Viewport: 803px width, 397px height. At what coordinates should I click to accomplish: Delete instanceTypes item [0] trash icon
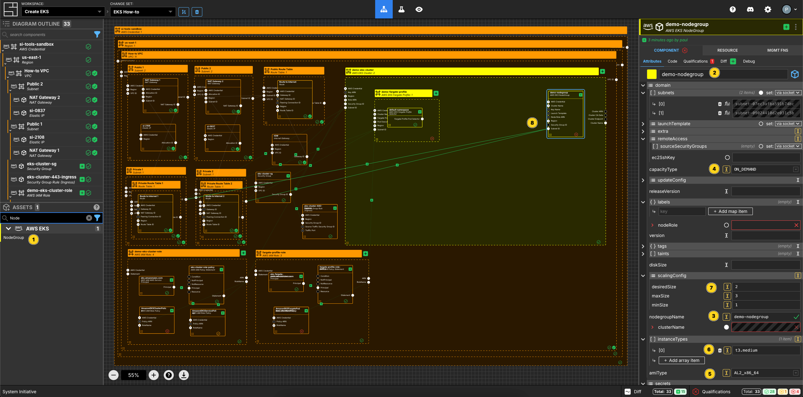click(x=720, y=350)
